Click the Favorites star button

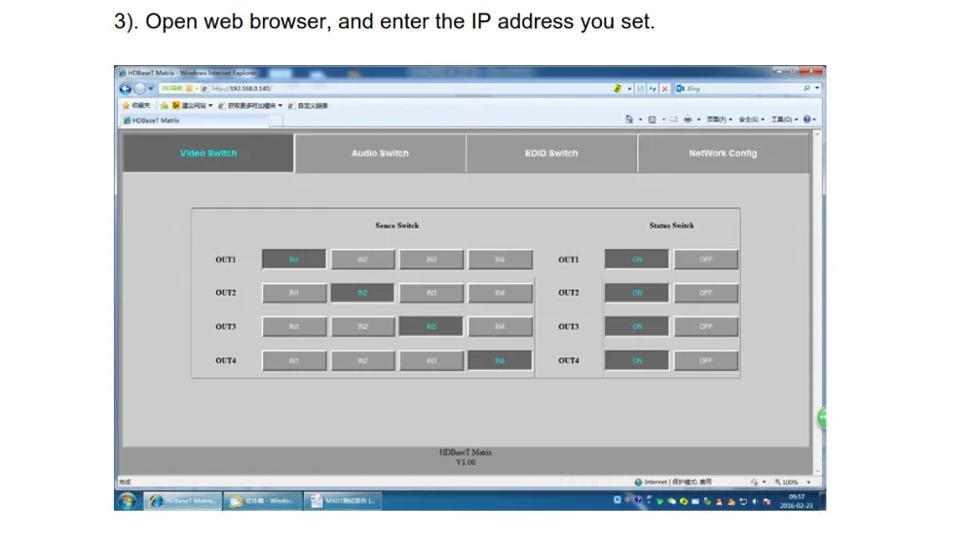coord(136,105)
